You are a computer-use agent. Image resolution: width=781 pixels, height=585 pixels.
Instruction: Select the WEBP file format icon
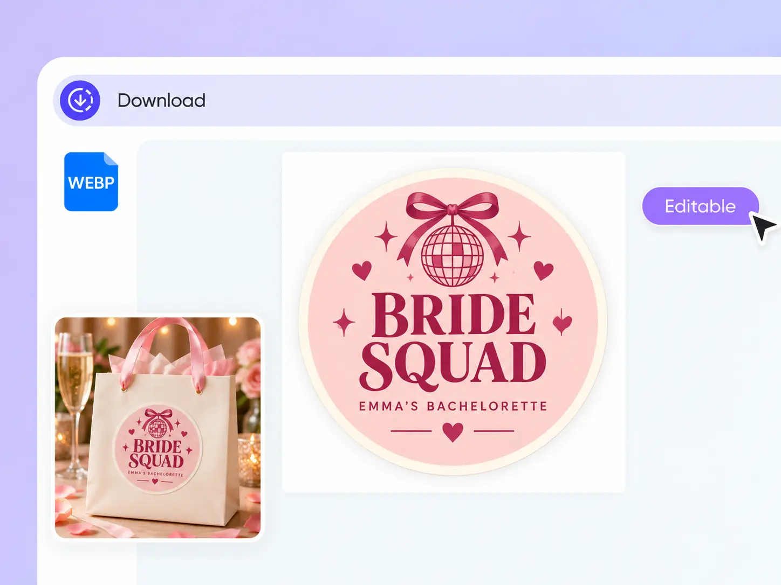coord(91,182)
